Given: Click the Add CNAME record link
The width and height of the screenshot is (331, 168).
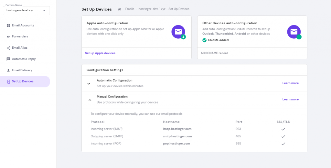Looking at the screenshot, I should pyautogui.click(x=214, y=53).
